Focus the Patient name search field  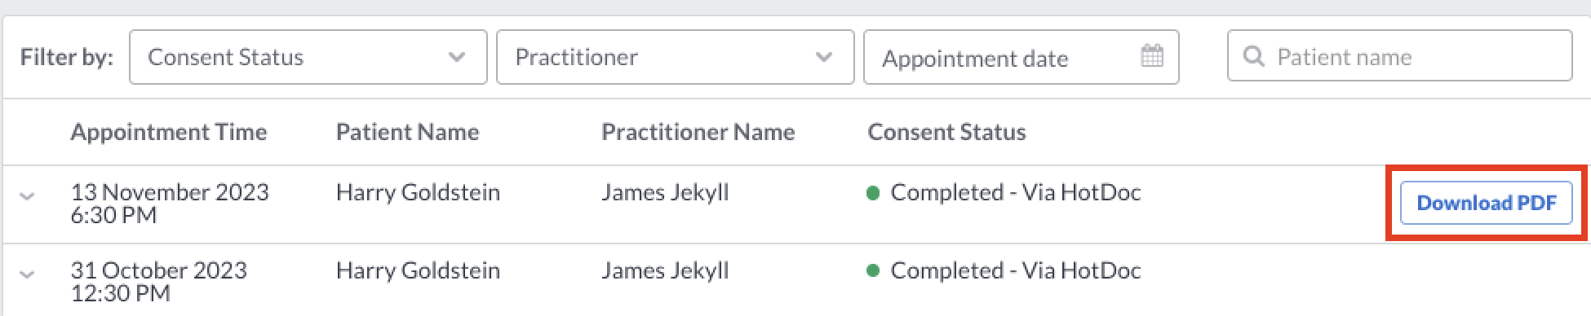tap(1399, 56)
